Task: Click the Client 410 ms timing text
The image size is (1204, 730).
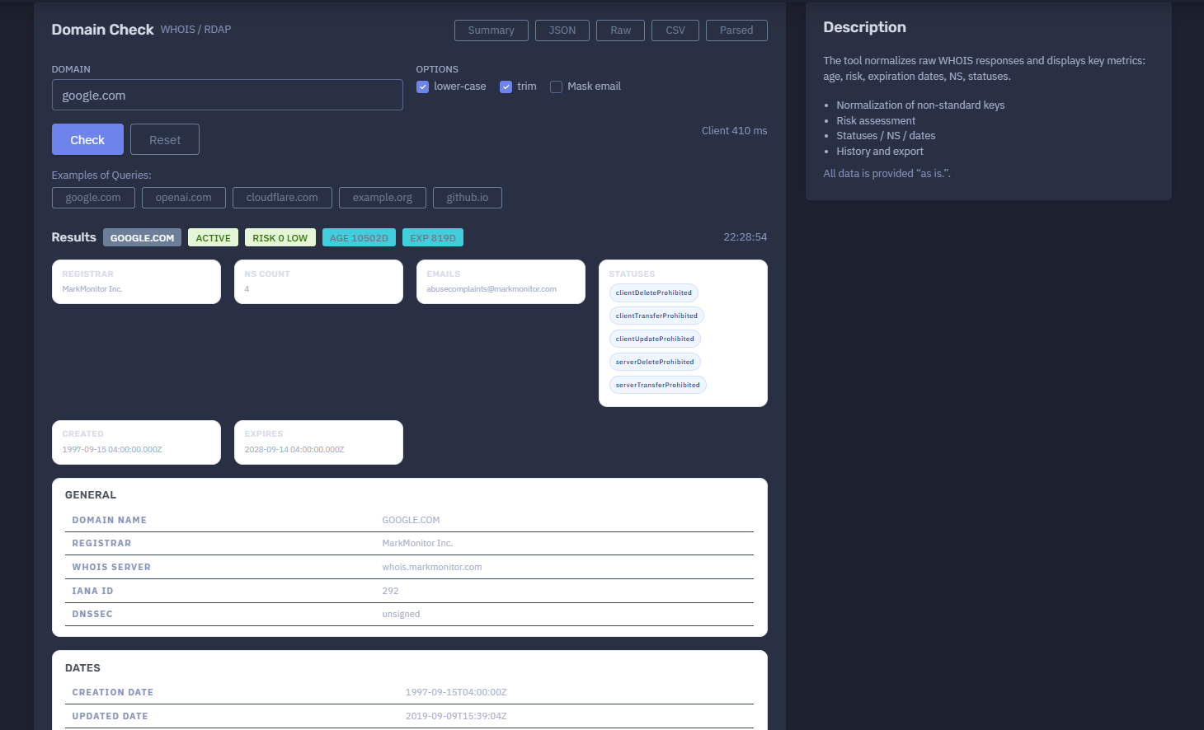Action: [x=734, y=131]
